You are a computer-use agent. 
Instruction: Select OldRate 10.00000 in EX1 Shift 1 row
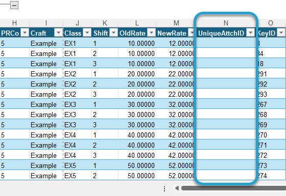(137, 43)
